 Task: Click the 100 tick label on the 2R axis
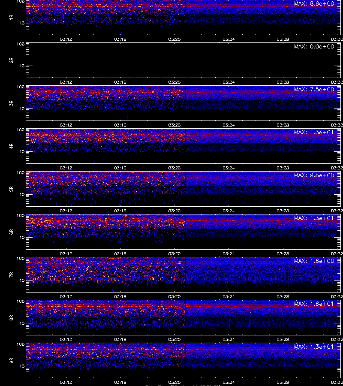tap(21, 44)
